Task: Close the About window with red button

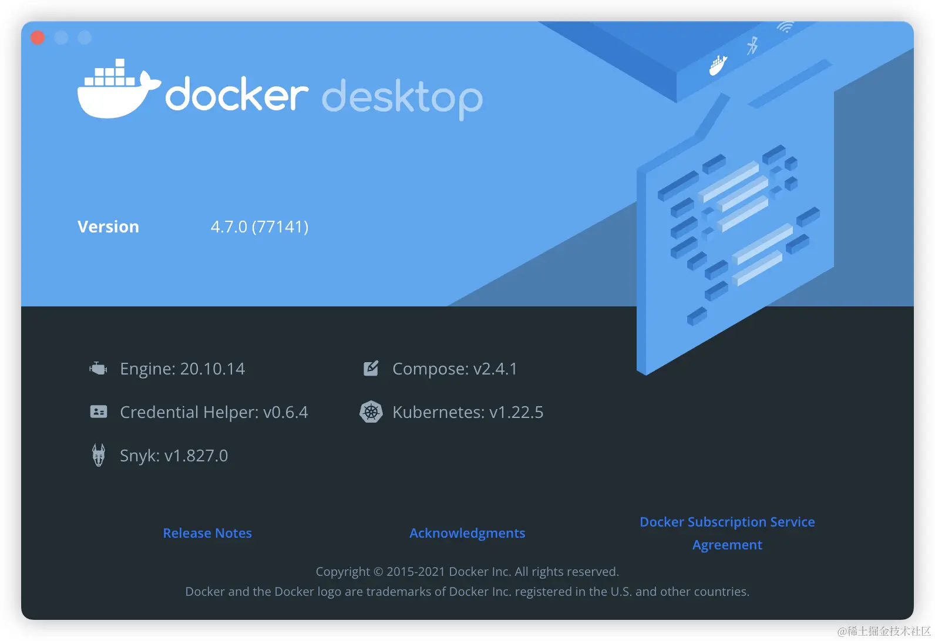Action: (x=38, y=38)
